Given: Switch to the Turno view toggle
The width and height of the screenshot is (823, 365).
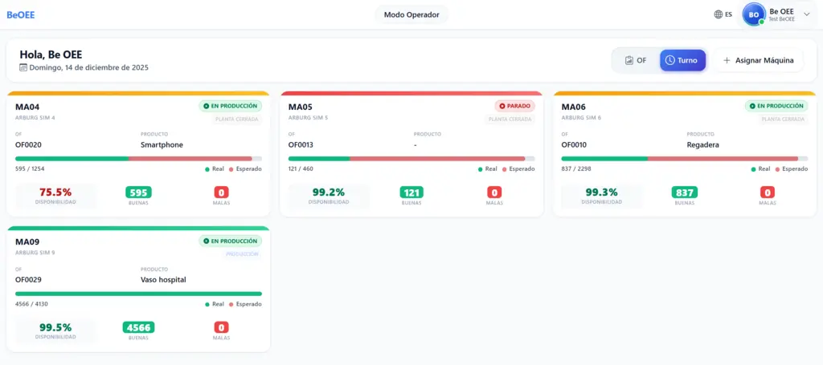Looking at the screenshot, I should [x=682, y=60].
